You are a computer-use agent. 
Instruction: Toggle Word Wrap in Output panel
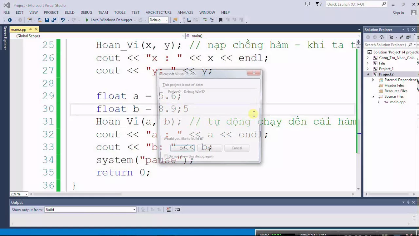[x=177, y=210]
